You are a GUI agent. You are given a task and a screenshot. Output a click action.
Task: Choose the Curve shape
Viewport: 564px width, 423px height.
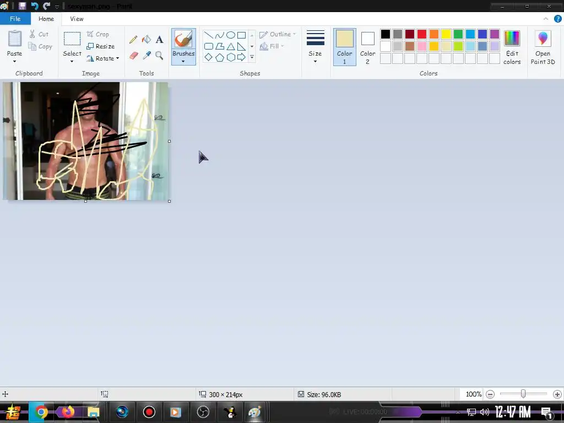[219, 35]
